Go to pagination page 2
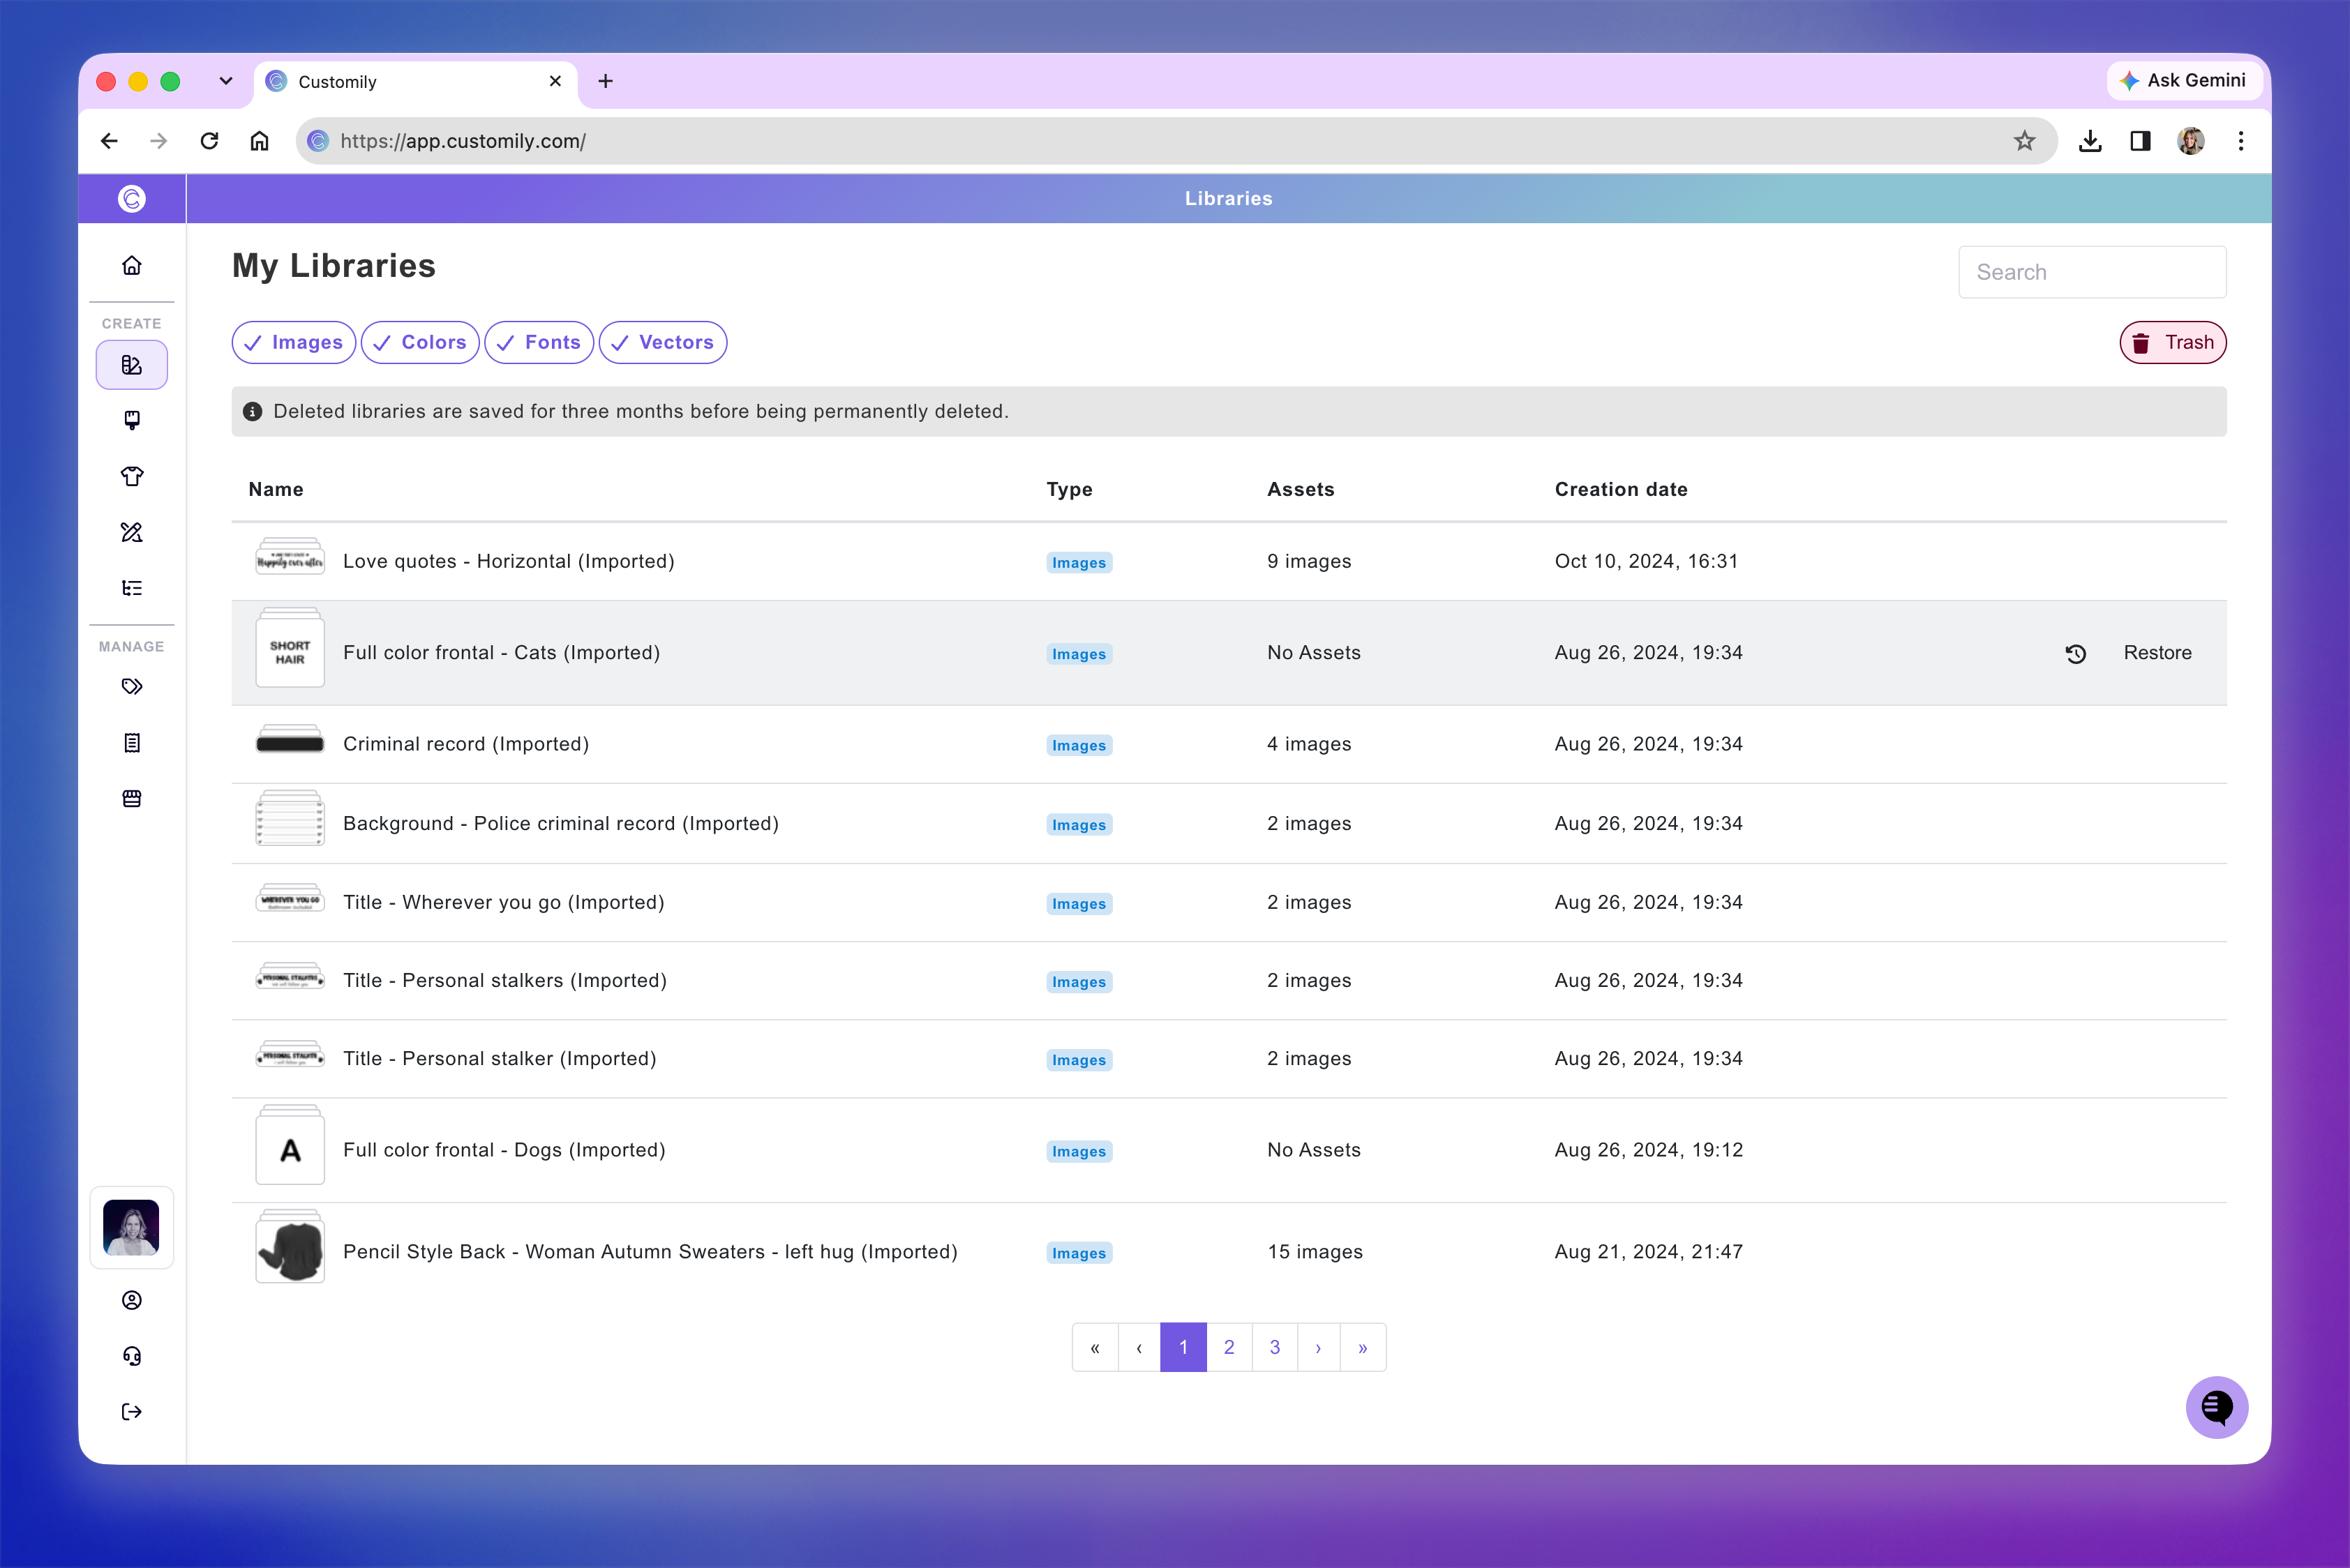Viewport: 2350px width, 1568px height. click(1229, 1347)
